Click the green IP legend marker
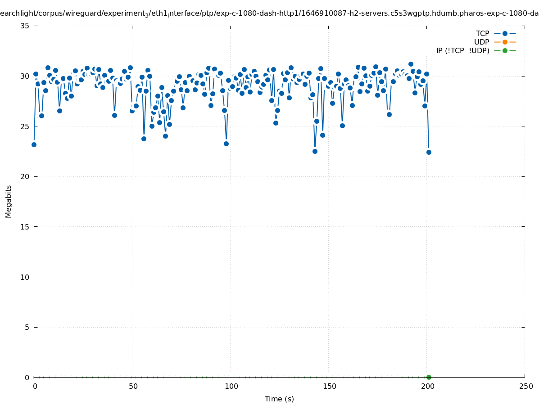539x405 pixels. pos(505,50)
